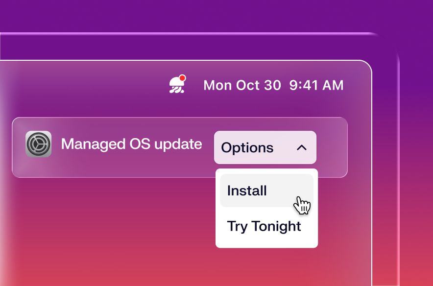433x286 pixels.
Task: Choose Try Tonight from the dropdown list
Action: (x=264, y=226)
